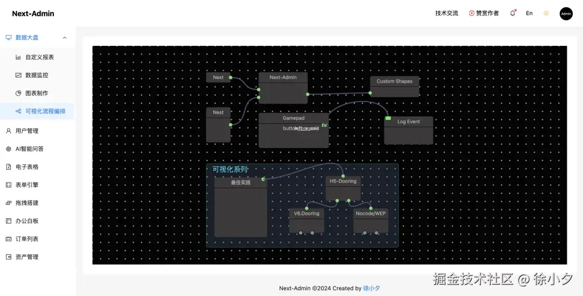Open the 技术交流 header link
The width and height of the screenshot is (583, 296).
(x=446, y=14)
